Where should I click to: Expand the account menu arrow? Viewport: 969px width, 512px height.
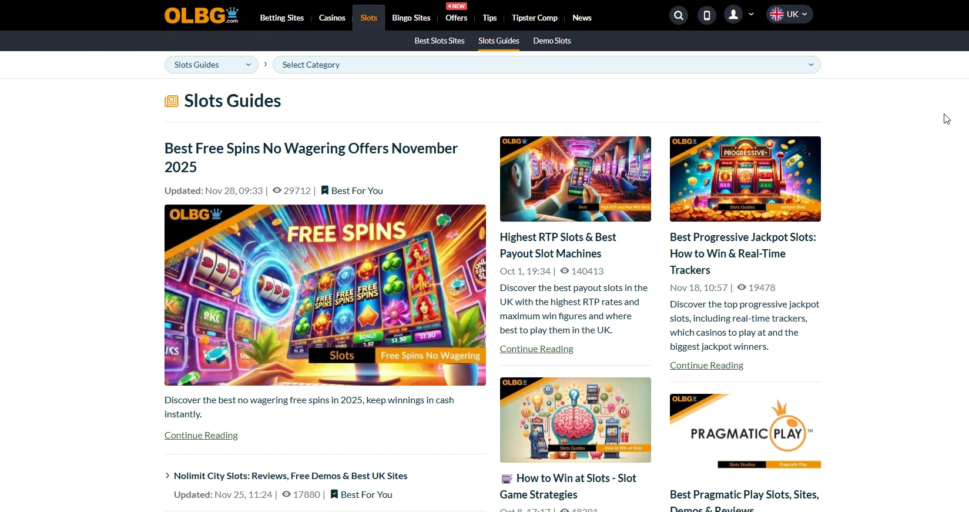pyautogui.click(x=751, y=15)
